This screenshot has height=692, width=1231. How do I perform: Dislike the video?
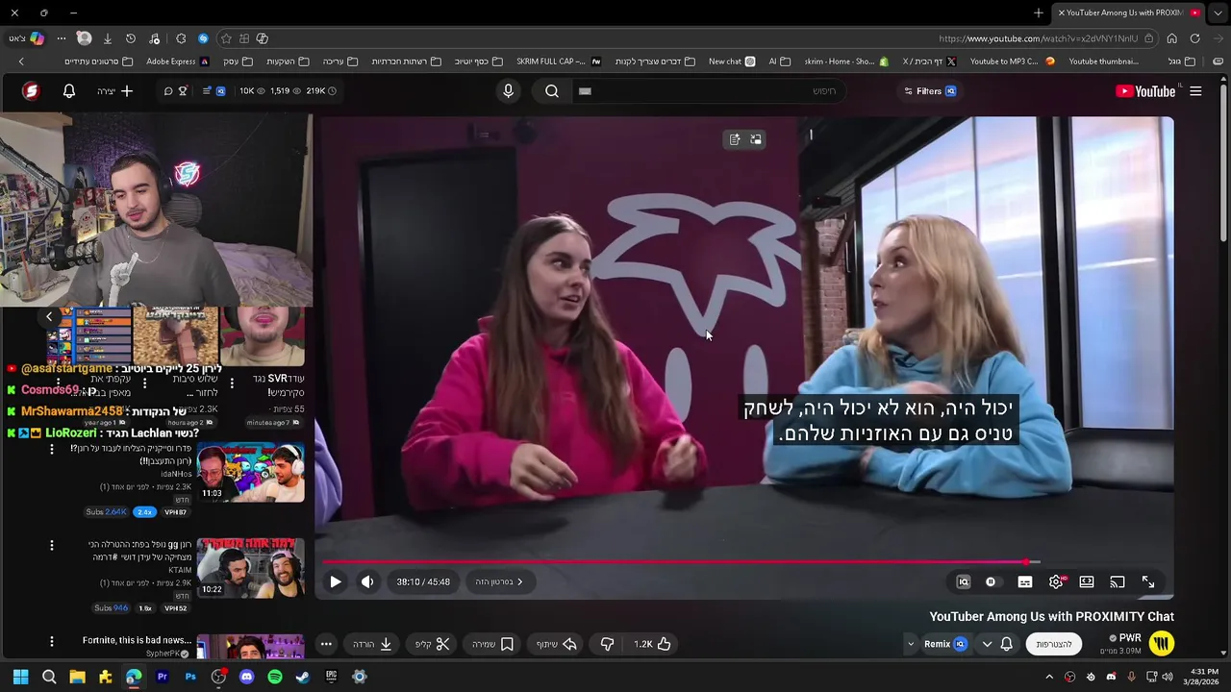(x=607, y=644)
